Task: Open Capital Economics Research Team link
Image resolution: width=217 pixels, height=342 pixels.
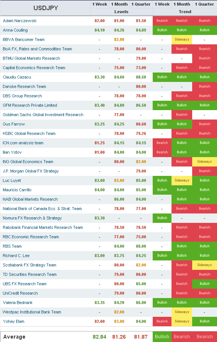Action: pyautogui.click(x=34, y=68)
